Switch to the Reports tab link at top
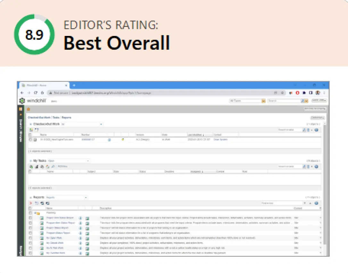The height and width of the screenshot is (273, 348). [x=66, y=118]
